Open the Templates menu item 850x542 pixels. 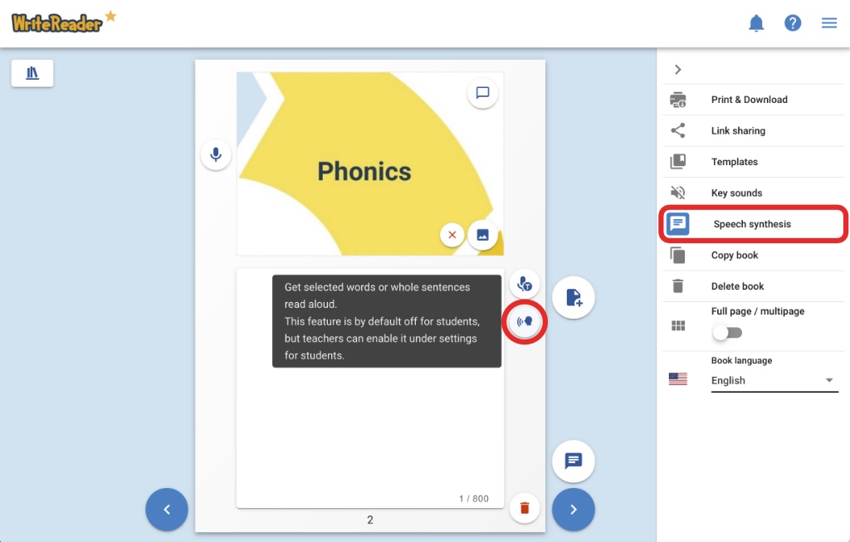click(734, 162)
